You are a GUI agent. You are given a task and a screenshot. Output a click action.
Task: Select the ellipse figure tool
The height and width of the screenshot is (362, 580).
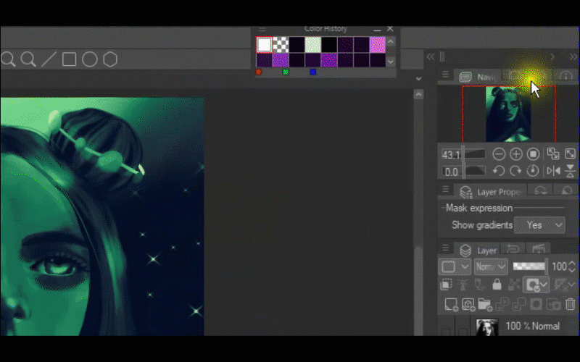(89, 59)
